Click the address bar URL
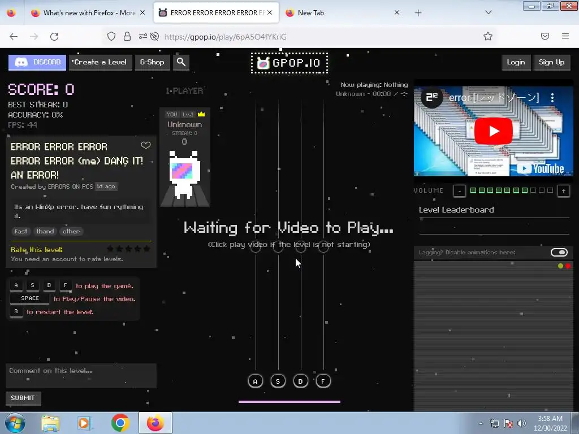 (x=225, y=37)
